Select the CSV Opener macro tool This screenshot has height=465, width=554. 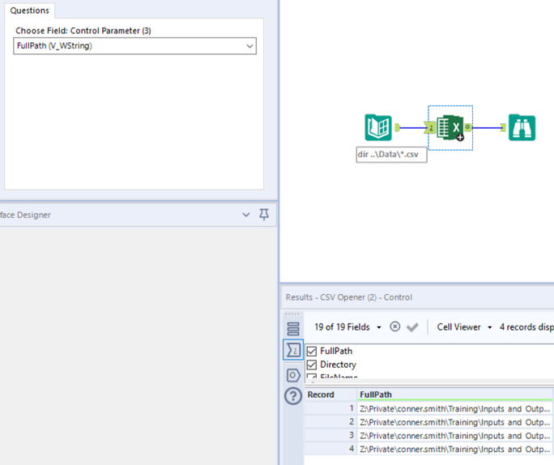(x=450, y=127)
